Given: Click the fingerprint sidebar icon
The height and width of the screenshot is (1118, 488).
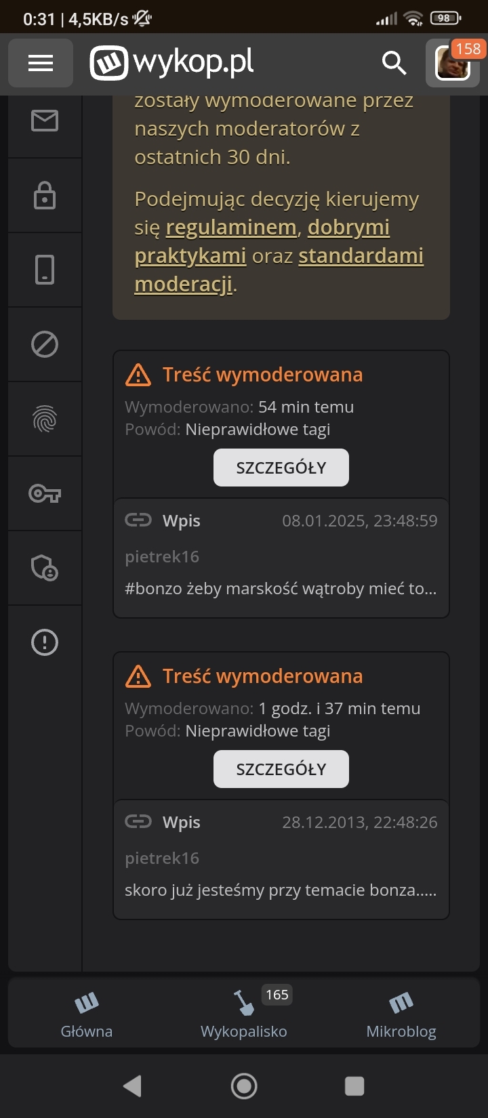Looking at the screenshot, I should point(45,419).
